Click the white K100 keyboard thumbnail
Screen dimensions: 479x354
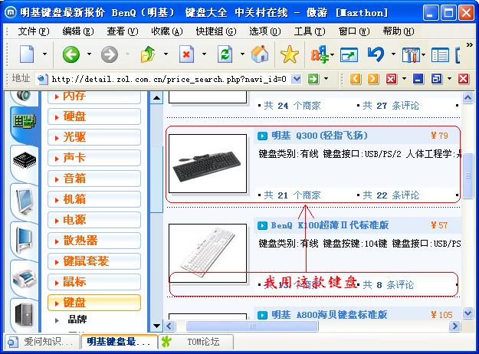[208, 253]
